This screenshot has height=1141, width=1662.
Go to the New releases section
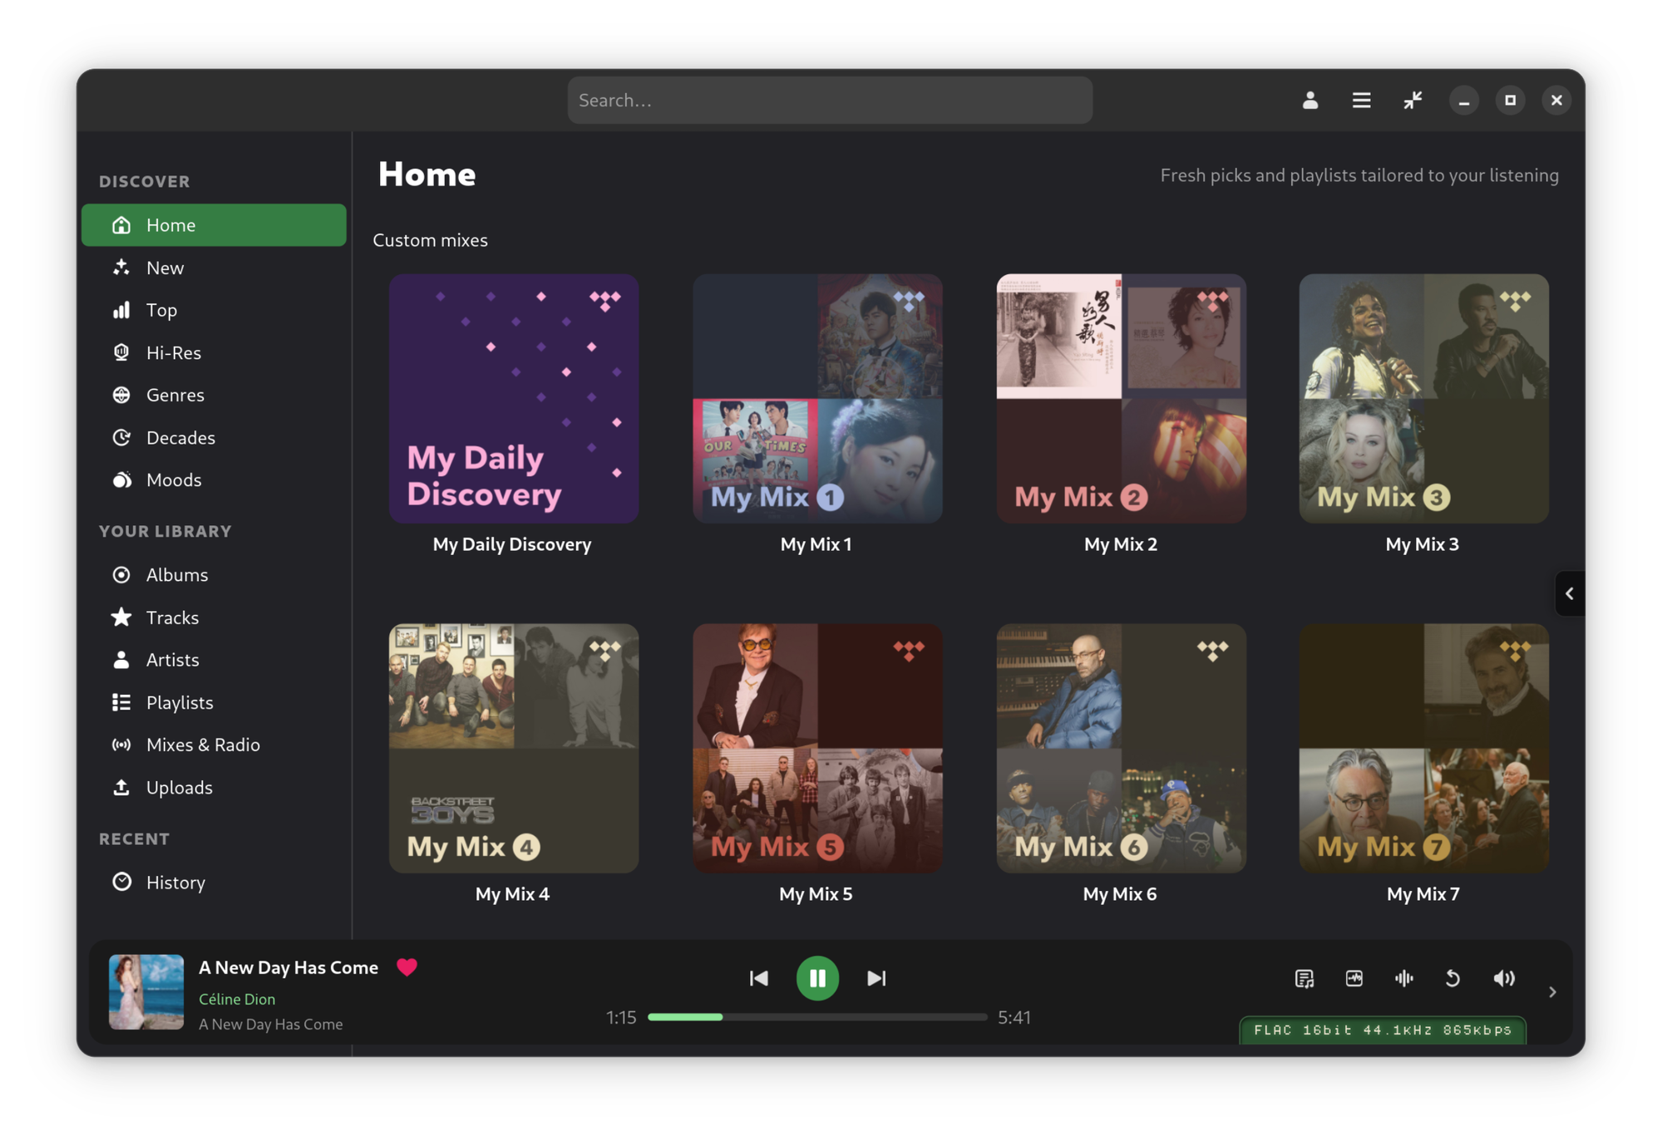click(x=214, y=268)
